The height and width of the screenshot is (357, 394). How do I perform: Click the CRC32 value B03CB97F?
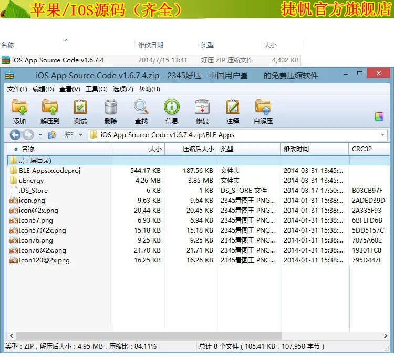(367, 191)
